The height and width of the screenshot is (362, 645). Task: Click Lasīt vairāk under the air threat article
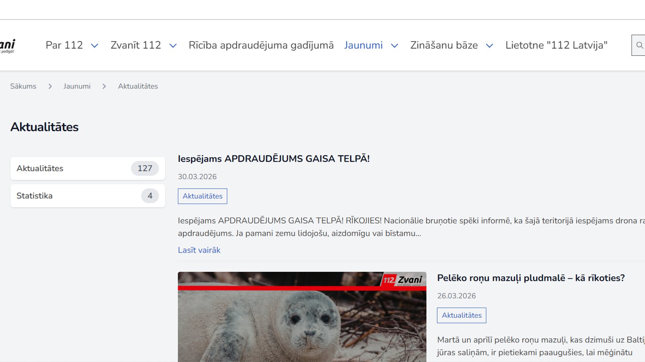click(199, 250)
